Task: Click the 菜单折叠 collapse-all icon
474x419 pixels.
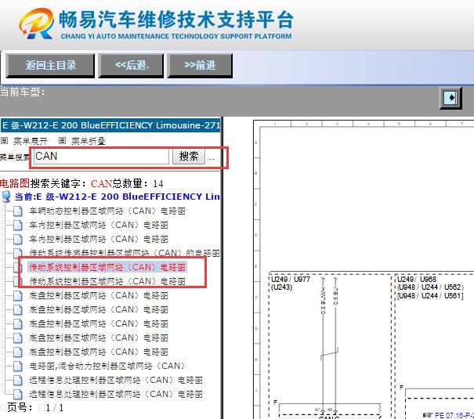Action: pyautogui.click(x=62, y=141)
